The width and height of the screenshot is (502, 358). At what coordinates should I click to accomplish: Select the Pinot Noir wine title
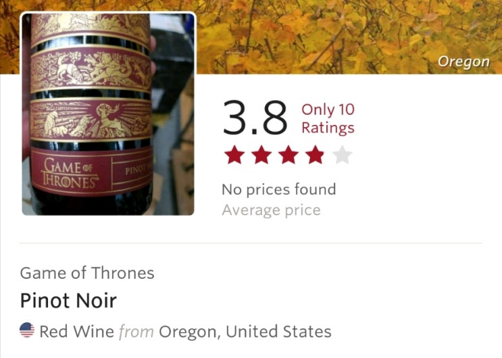[68, 301]
